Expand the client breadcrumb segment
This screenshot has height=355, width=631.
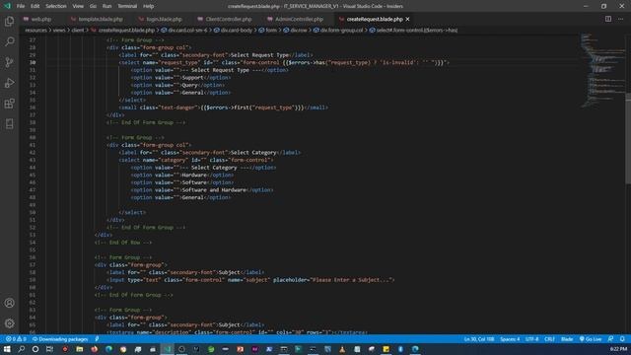tap(78, 30)
